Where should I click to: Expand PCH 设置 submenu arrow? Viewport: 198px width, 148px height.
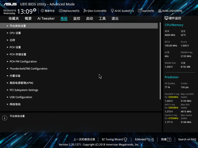tap(7, 47)
